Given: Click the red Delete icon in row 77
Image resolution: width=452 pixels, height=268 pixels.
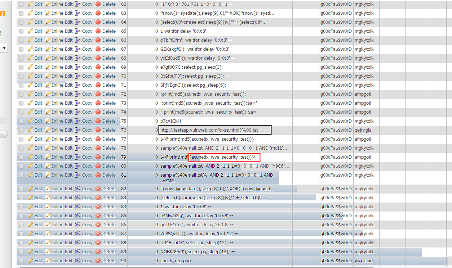Looking at the screenshot, I should click(98, 139).
